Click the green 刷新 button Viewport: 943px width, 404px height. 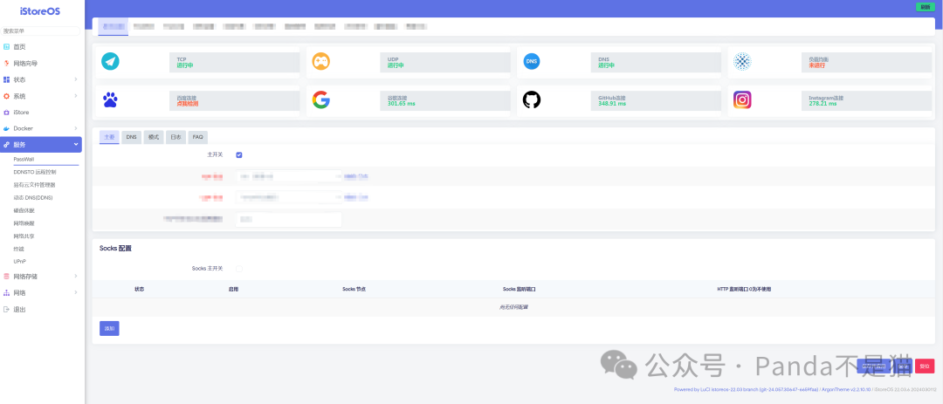[925, 7]
